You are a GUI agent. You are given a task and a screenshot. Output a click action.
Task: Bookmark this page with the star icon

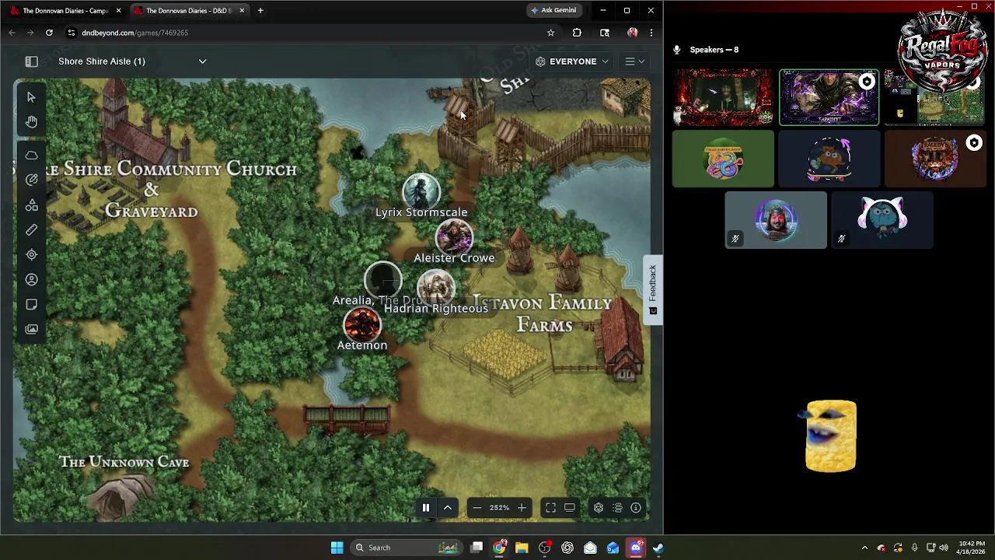click(550, 33)
